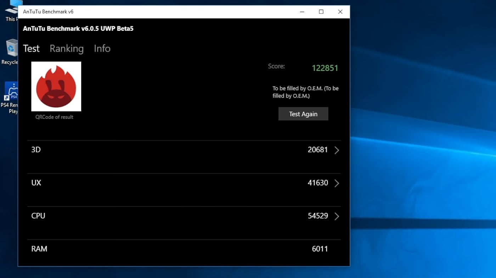Click the O.E.M. device info text
Image resolution: width=496 pixels, height=278 pixels.
point(305,92)
